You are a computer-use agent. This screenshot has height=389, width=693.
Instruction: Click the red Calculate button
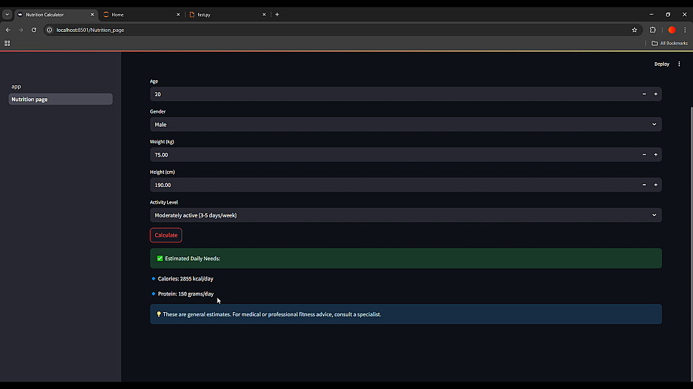click(166, 235)
